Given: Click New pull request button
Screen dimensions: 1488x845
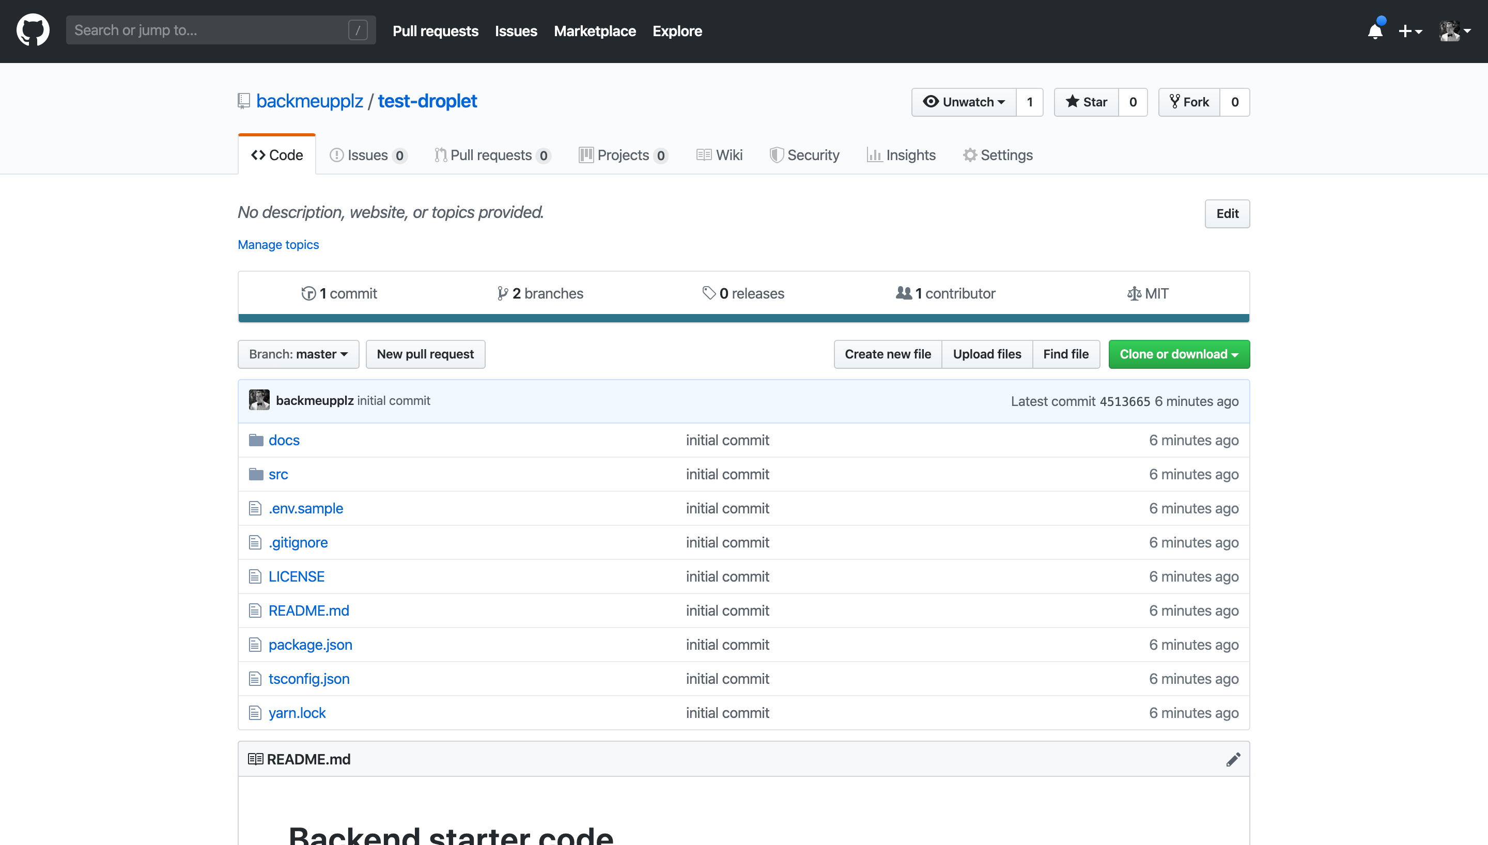Looking at the screenshot, I should pos(425,354).
